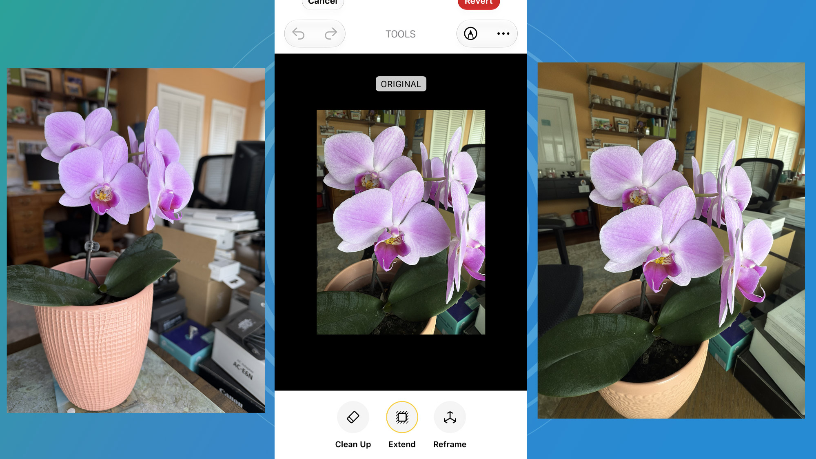Screen dimensions: 816x459
Task: Click the right wide-angle orchid photo
Action: (671, 240)
